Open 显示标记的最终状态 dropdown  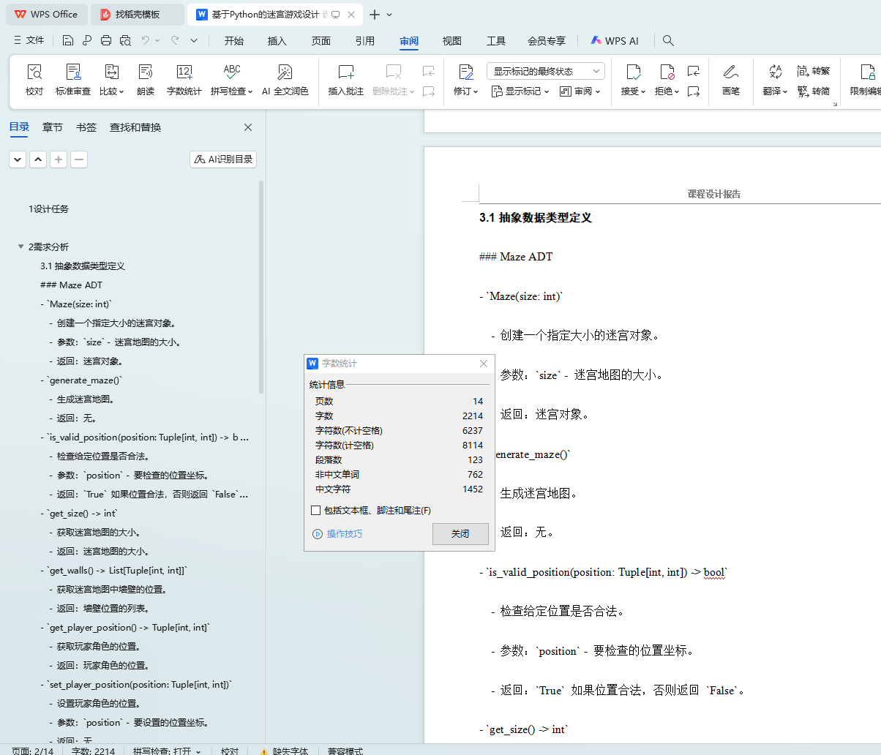click(546, 71)
